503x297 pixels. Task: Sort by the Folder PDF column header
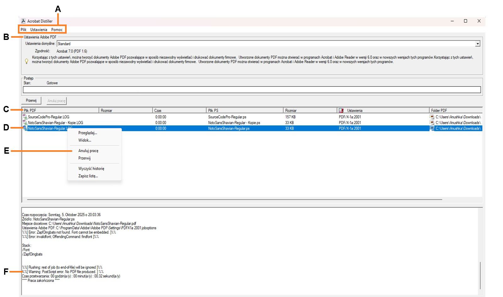pyautogui.click(x=456, y=110)
